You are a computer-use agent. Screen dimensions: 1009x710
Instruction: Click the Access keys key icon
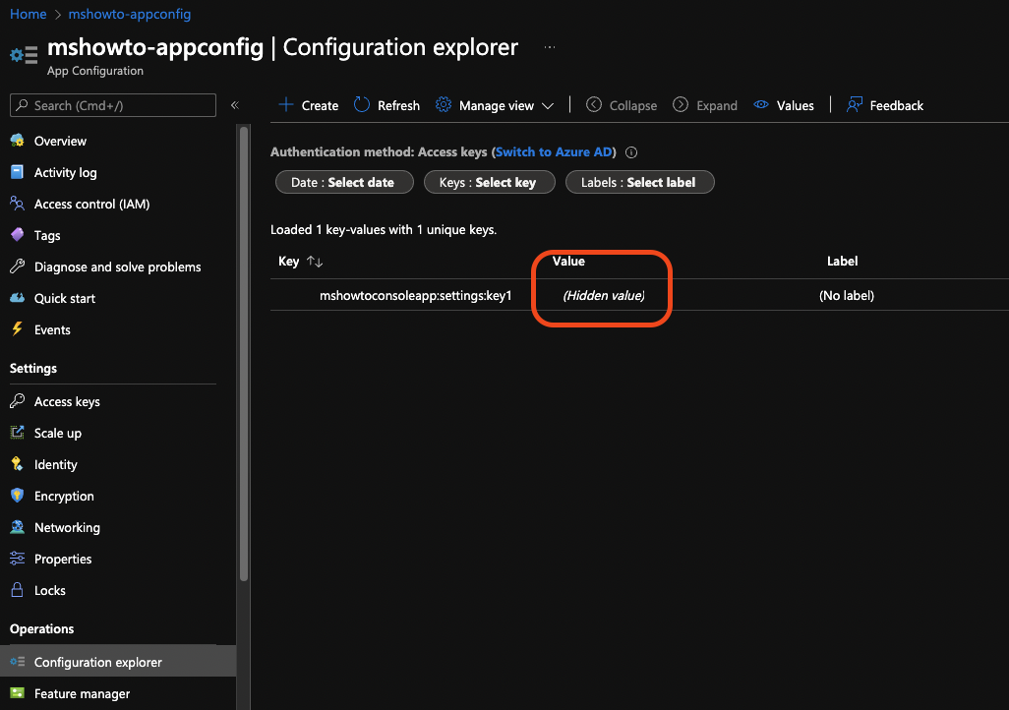pos(18,401)
